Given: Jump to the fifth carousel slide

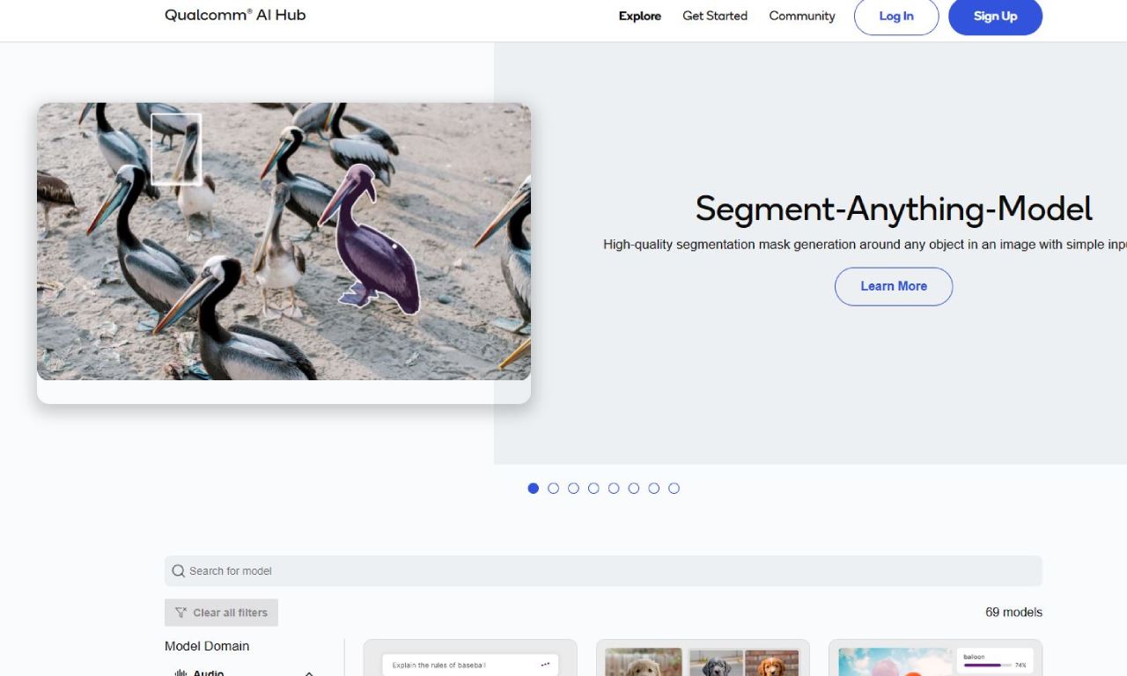Looking at the screenshot, I should [614, 489].
